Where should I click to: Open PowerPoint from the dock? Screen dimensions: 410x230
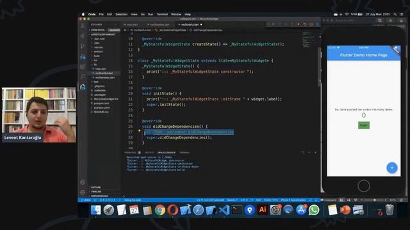pyautogui.click(x=345, y=210)
